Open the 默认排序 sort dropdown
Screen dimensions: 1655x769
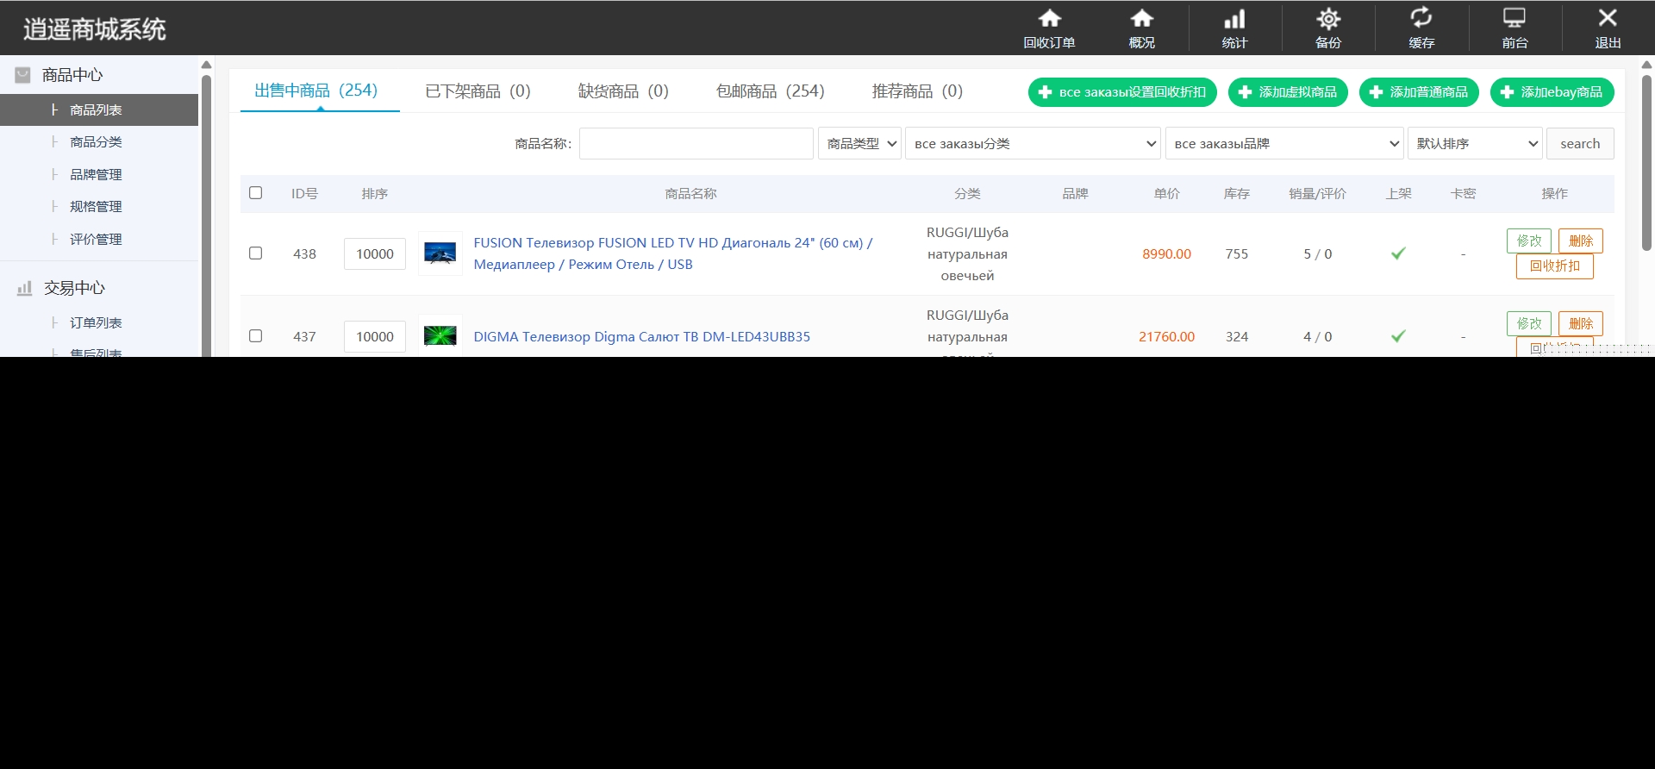1475,144
